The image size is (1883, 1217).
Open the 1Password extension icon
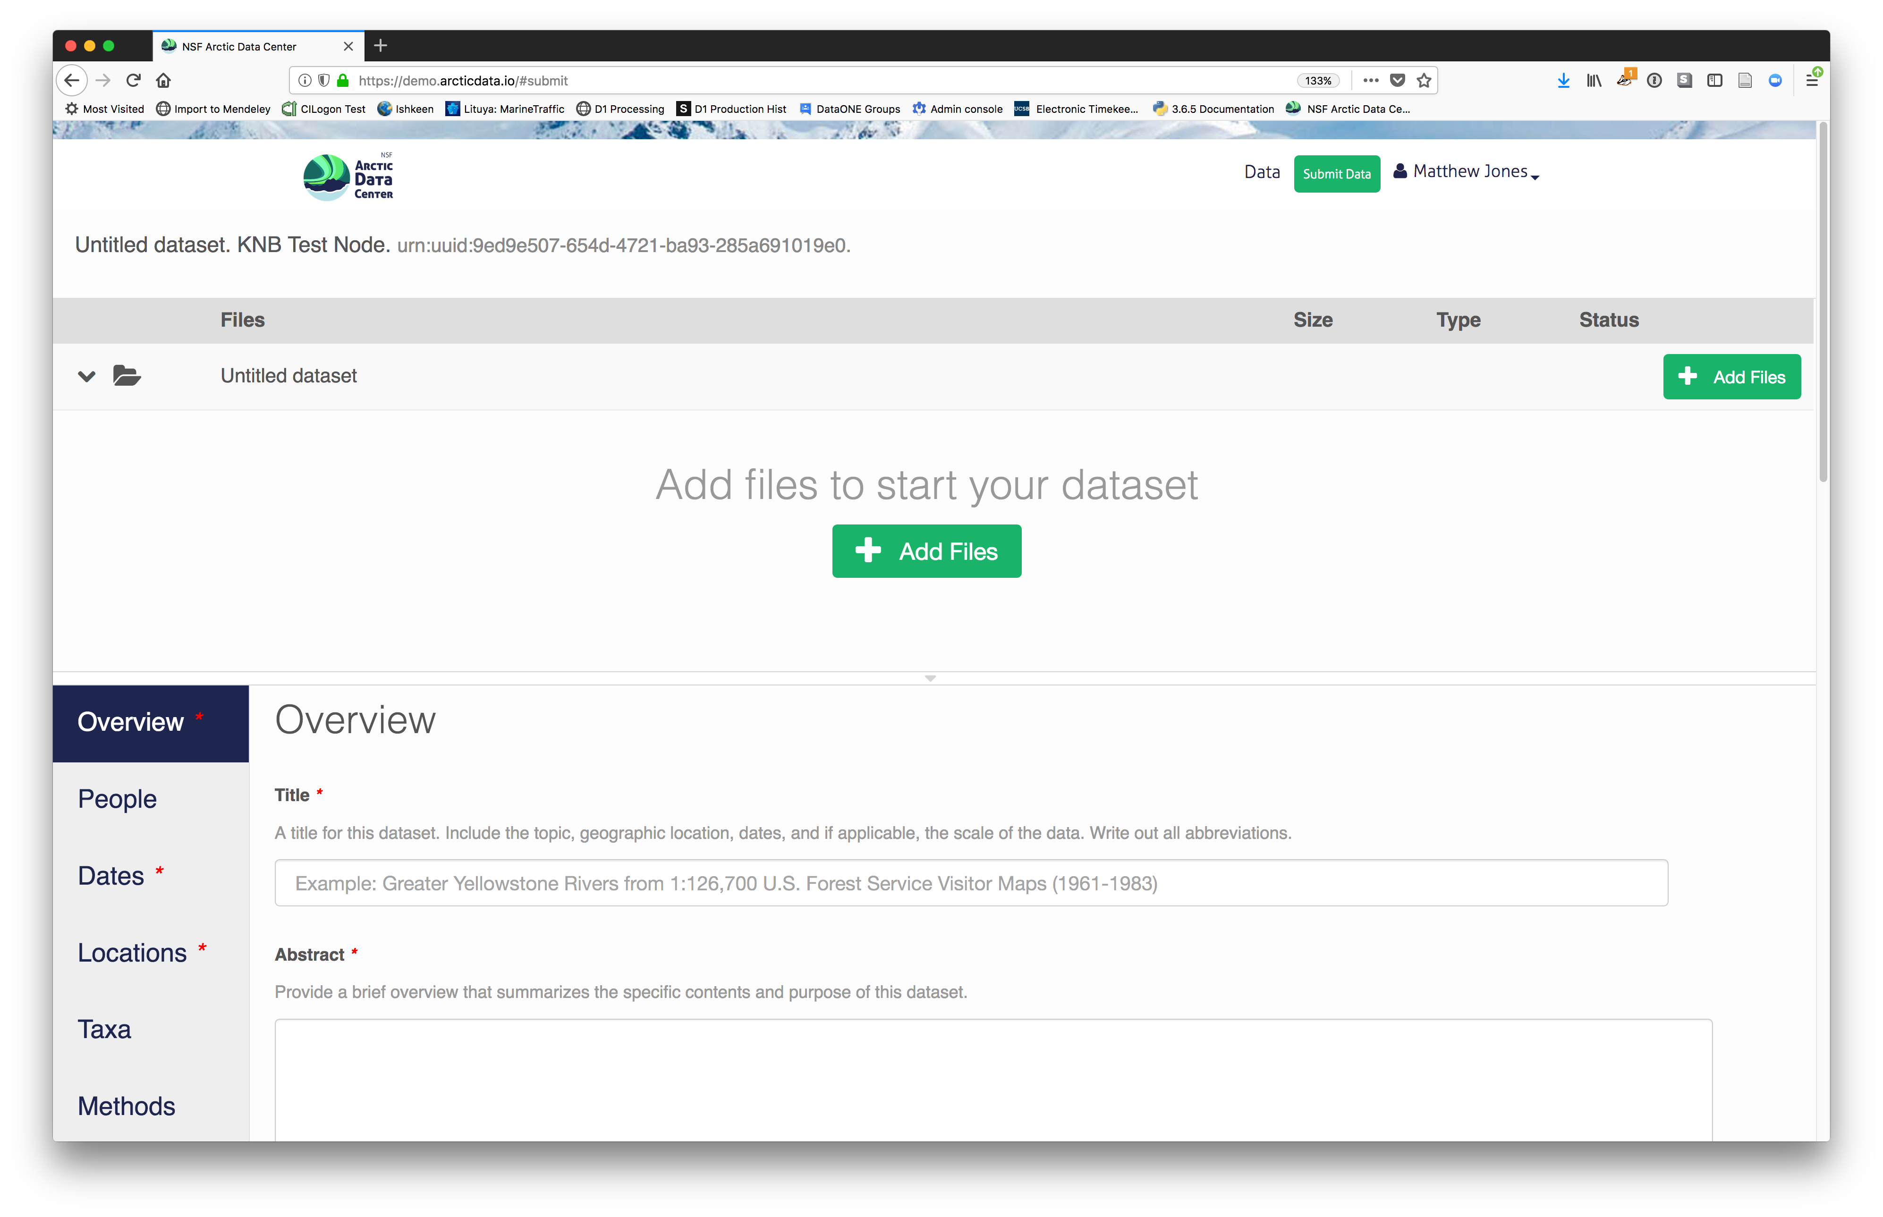(x=1654, y=81)
